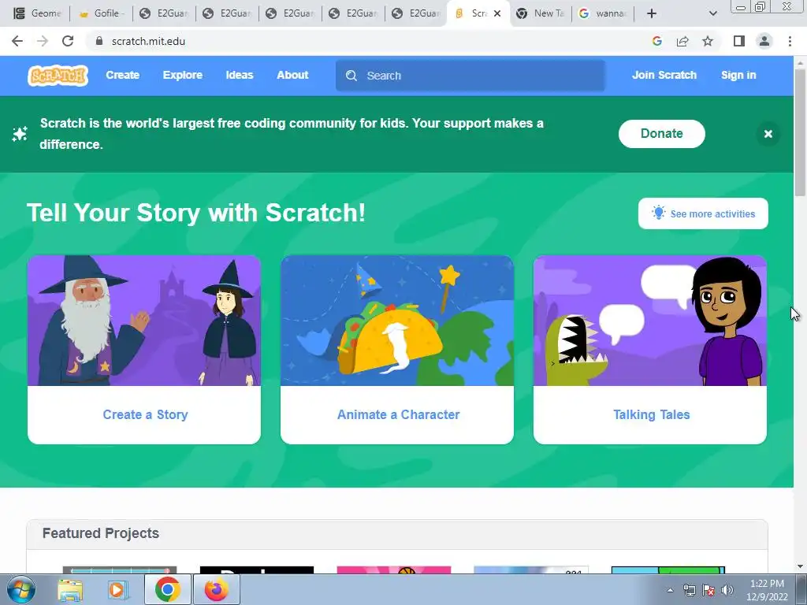The height and width of the screenshot is (605, 807).
Task: Click the Donate button
Action: tap(661, 134)
